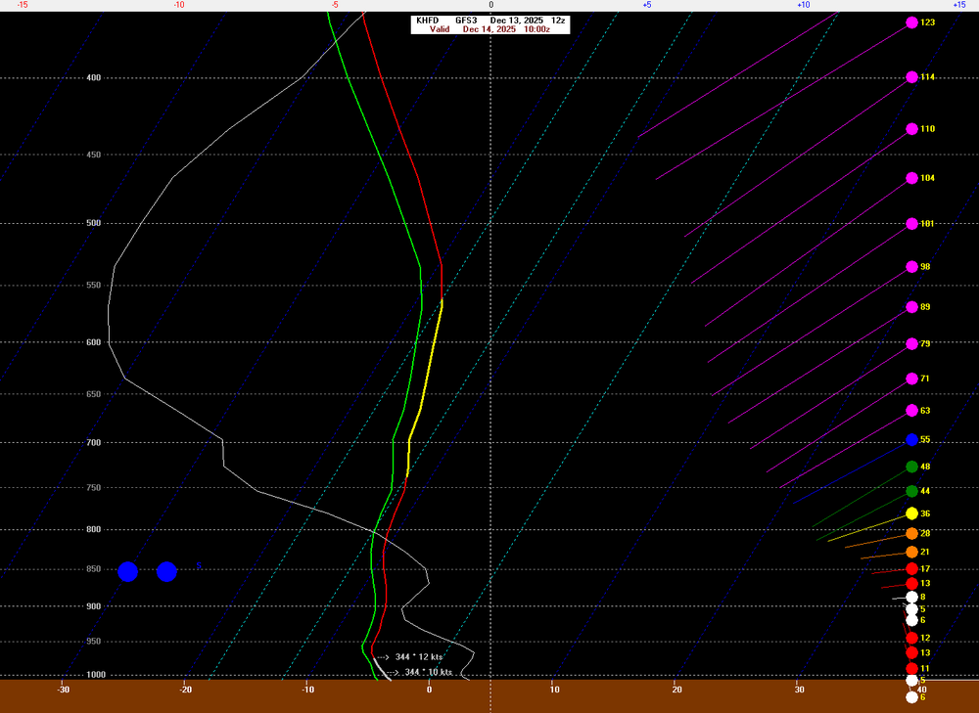The width and height of the screenshot is (979, 713).
Task: Click the leftmost large blue dot near 850
Action: tap(127, 572)
